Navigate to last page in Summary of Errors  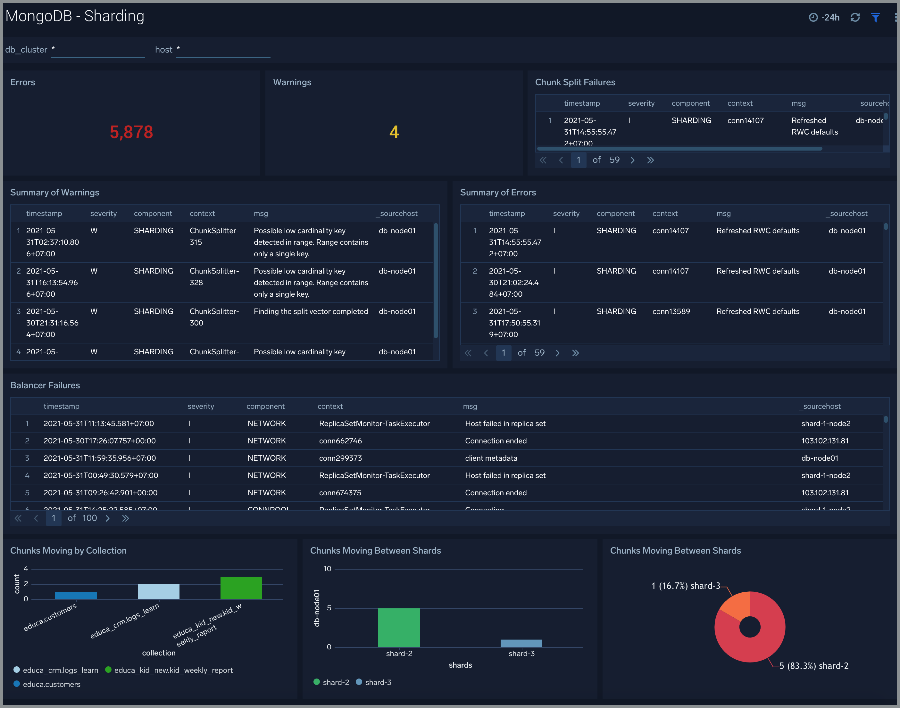click(576, 352)
